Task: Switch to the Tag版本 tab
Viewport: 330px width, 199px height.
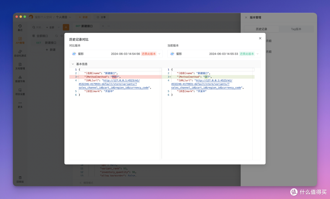Action: 296,29
